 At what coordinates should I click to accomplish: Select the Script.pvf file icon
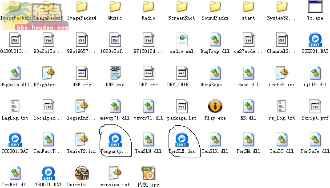pyautogui.click(x=315, y=106)
